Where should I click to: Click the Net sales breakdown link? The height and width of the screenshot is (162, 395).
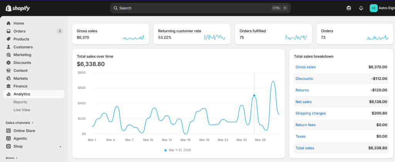(304, 102)
